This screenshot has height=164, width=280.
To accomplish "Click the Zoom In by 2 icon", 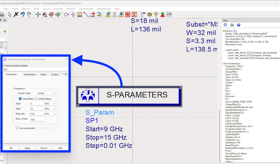I will coord(51,15).
